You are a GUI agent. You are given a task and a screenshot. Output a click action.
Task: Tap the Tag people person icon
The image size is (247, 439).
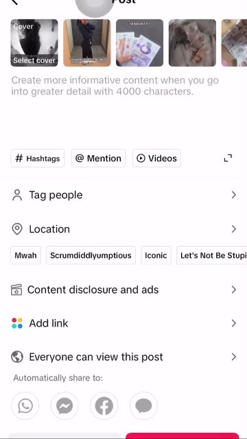point(17,195)
